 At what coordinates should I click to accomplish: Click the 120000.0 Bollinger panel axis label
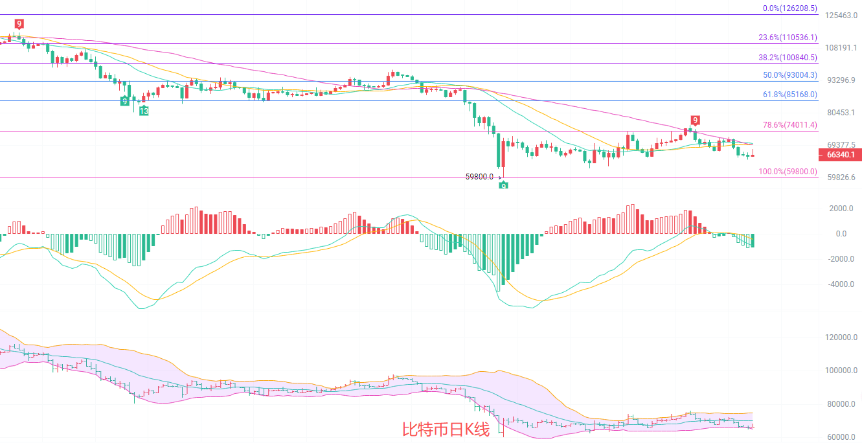point(841,338)
